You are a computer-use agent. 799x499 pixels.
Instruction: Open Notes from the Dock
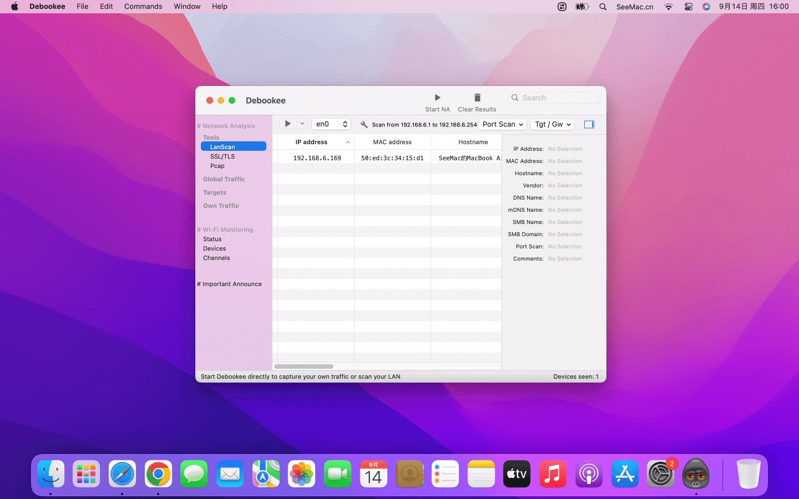pyautogui.click(x=481, y=474)
